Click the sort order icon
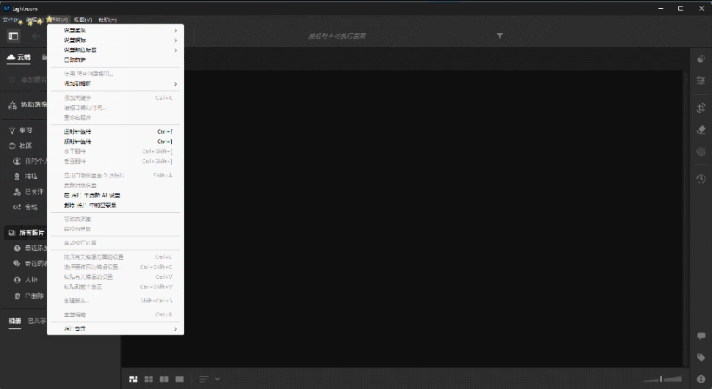The image size is (712, 389). [204, 379]
